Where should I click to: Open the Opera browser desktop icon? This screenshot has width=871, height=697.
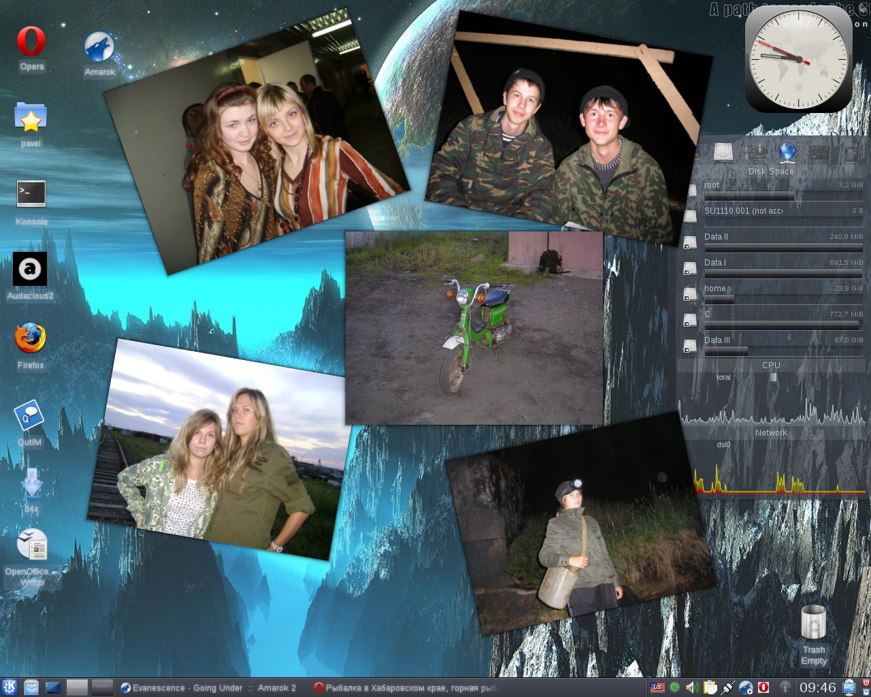point(31,42)
